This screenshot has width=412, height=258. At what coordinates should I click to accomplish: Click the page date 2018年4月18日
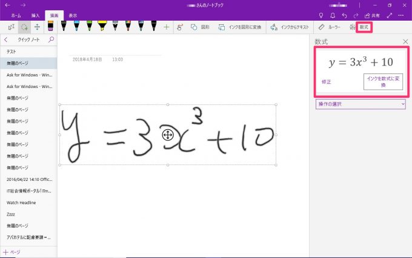click(87, 59)
